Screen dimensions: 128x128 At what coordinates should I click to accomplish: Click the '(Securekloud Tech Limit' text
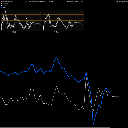click(x=75, y=2)
